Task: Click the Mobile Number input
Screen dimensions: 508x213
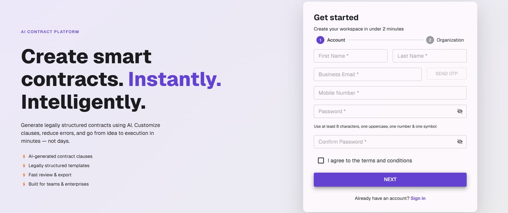Action: pyautogui.click(x=390, y=93)
